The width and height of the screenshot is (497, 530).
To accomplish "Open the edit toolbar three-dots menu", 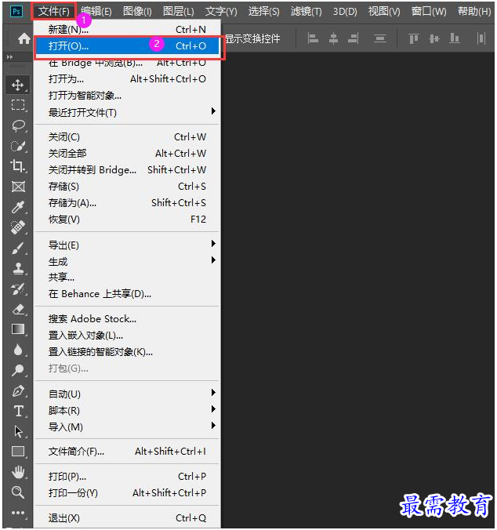I will (x=18, y=513).
